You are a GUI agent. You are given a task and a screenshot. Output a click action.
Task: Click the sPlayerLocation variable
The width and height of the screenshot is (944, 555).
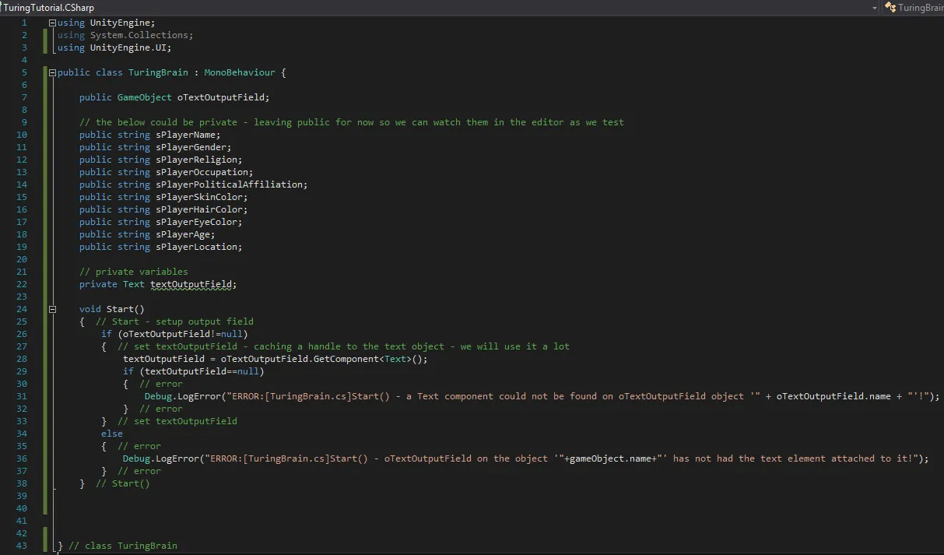[x=196, y=247]
